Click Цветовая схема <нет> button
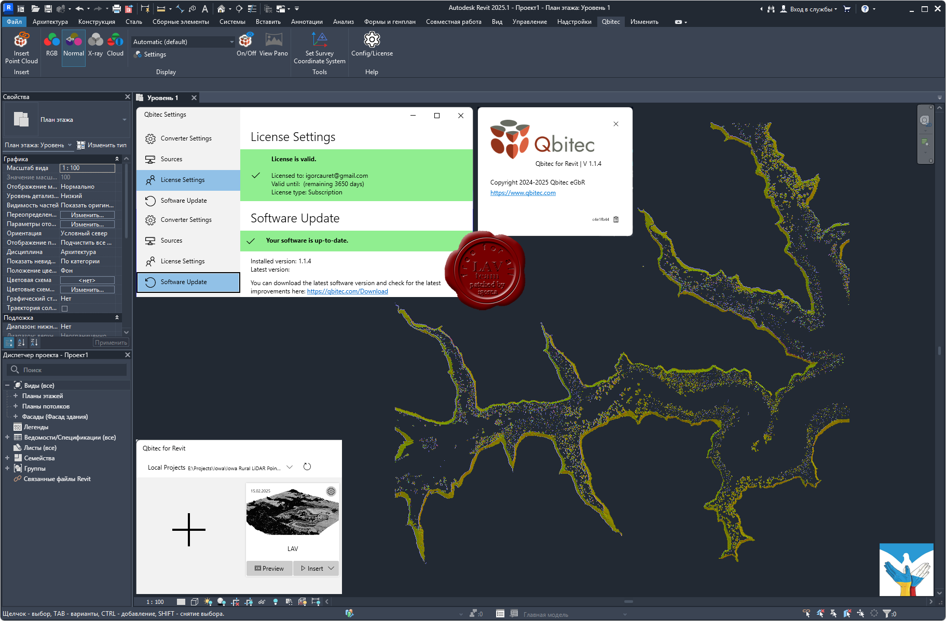This screenshot has height=621, width=946. point(87,280)
